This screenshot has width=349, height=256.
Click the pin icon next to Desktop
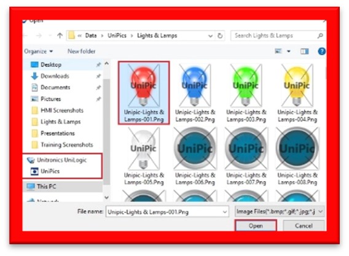tap(98, 64)
